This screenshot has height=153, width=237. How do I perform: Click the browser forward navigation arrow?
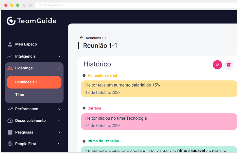[30, 5]
